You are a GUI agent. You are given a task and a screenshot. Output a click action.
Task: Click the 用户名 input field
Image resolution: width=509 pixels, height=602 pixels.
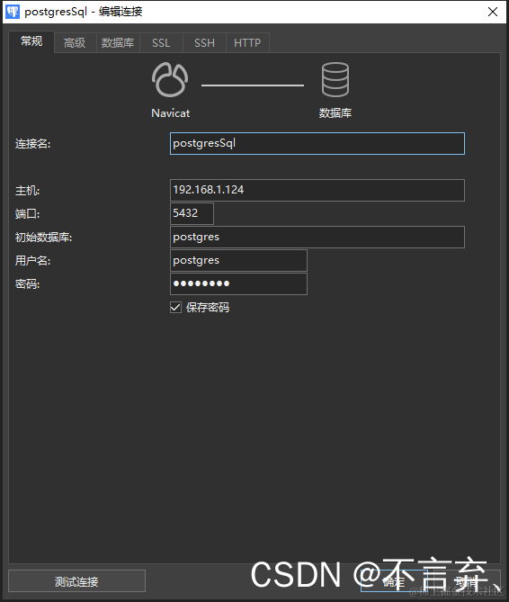point(238,260)
